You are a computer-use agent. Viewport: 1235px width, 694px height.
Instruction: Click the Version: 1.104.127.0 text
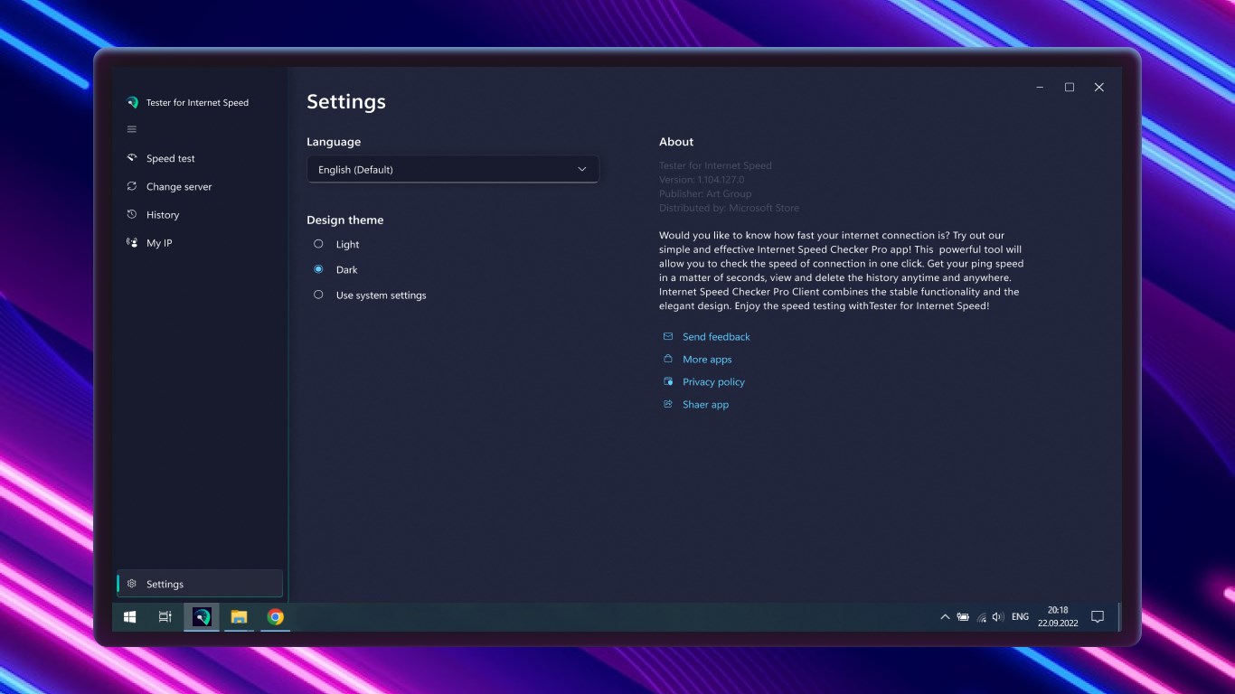(702, 180)
